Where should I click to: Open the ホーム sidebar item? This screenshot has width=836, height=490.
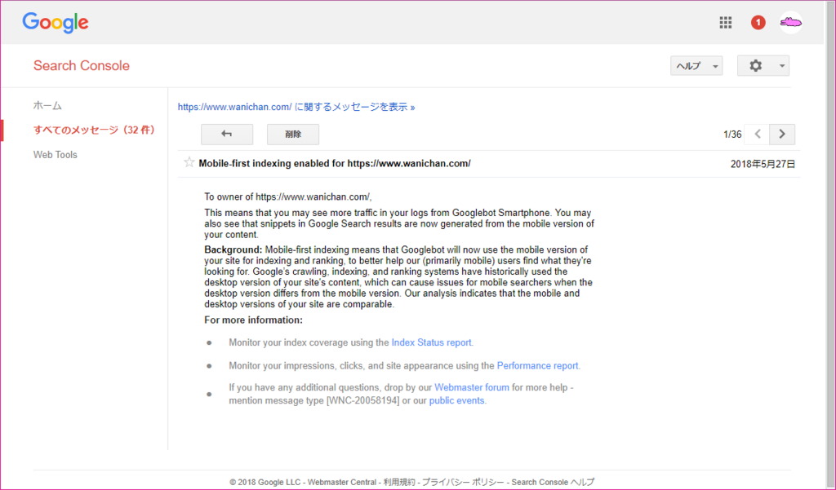pyautogui.click(x=47, y=105)
